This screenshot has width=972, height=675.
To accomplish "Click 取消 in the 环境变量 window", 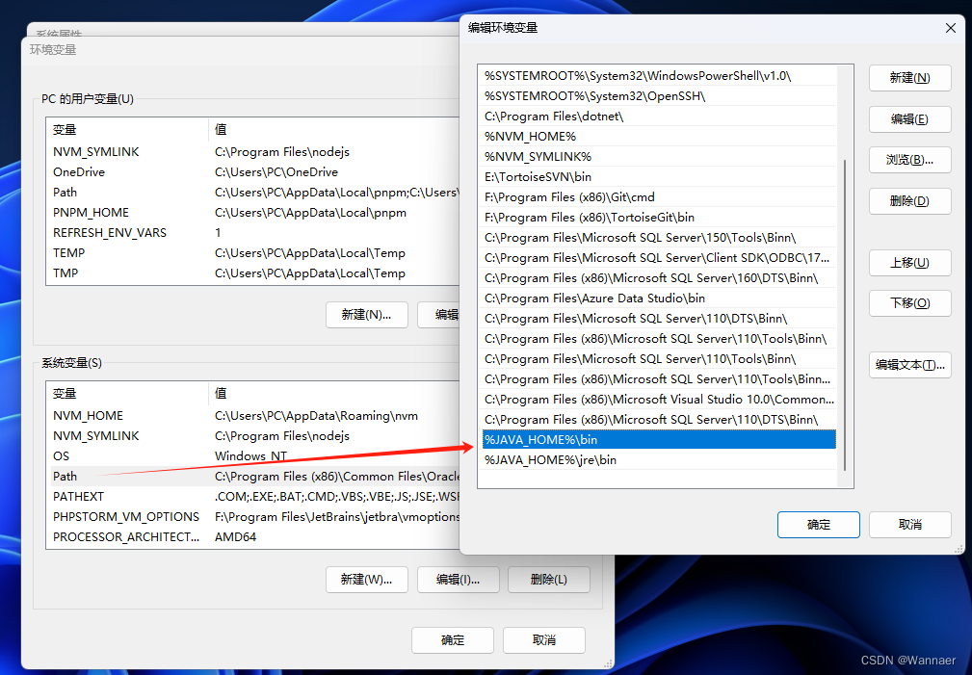I will point(543,640).
